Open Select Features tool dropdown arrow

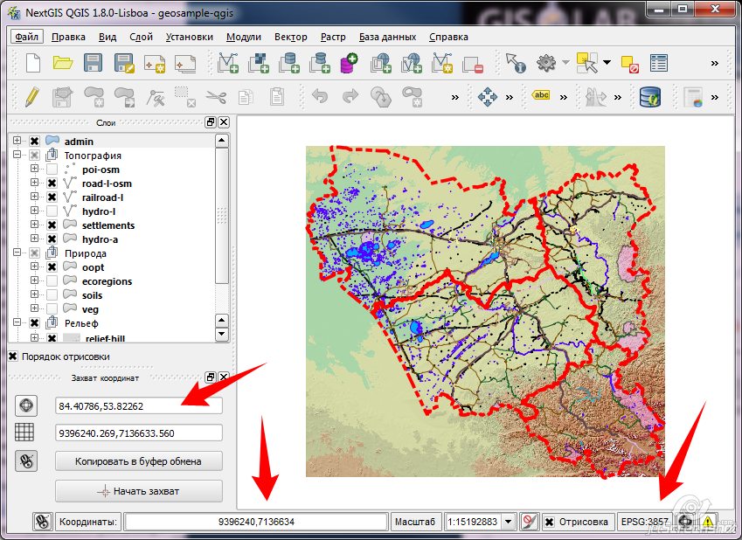pos(607,62)
